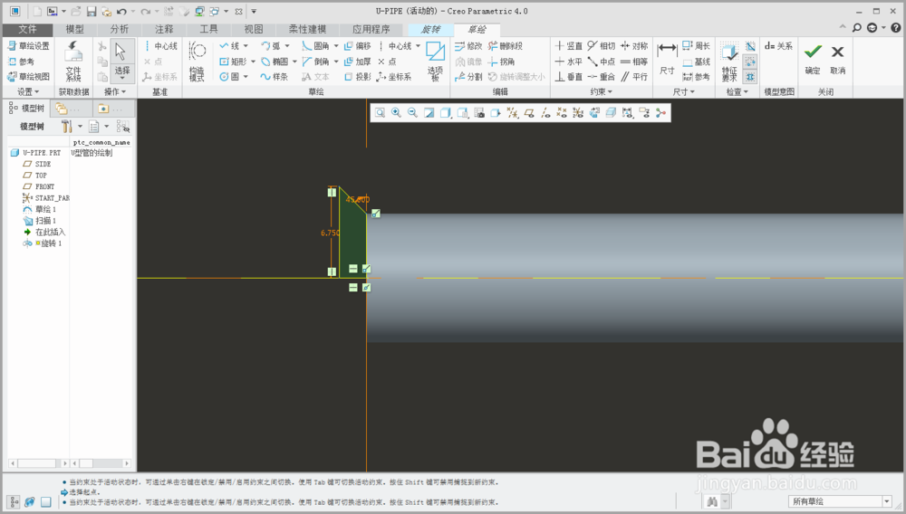Open the File System (文件系统) import icon
This screenshot has height=514, width=906.
[x=73, y=62]
